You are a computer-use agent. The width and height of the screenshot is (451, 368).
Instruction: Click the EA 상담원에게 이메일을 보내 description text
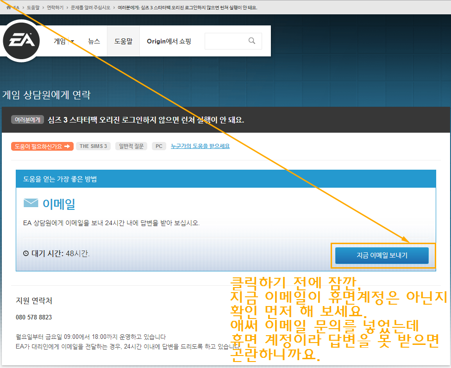click(111, 223)
